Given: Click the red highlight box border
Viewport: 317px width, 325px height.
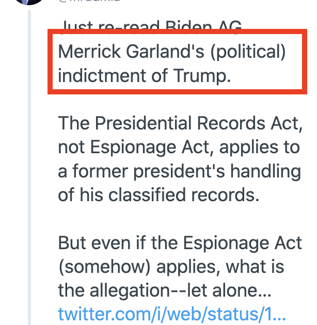Looking at the screenshot, I should pyautogui.click(x=177, y=31).
